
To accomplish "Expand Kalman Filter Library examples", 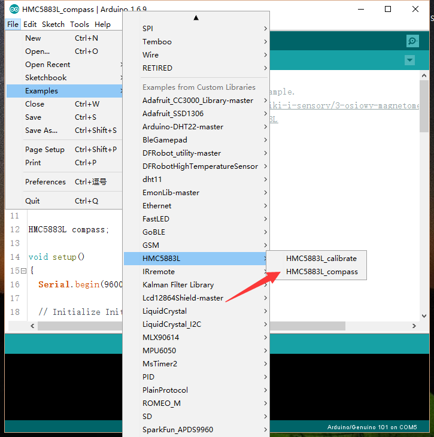I will click(x=196, y=284).
